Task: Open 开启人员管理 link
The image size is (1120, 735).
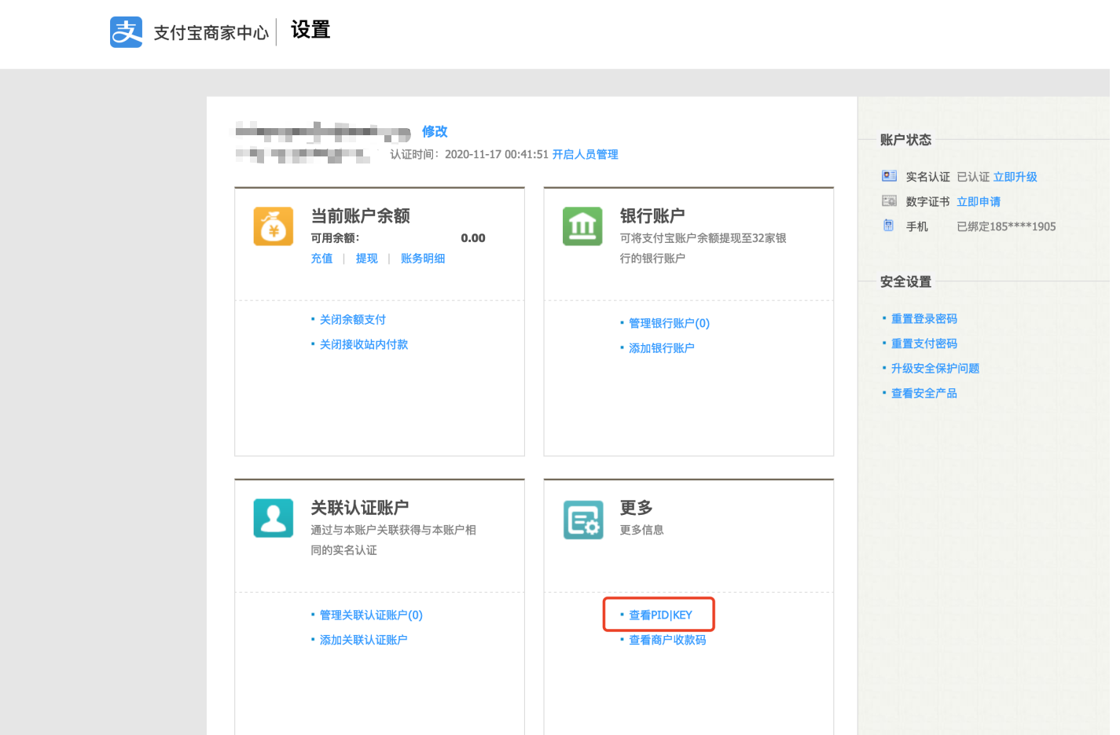Action: point(585,154)
